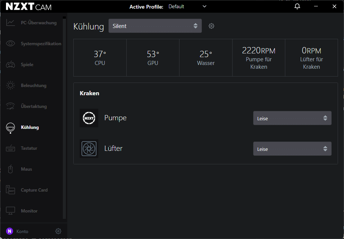The height and width of the screenshot is (239, 344).
Task: Click the Tastatur keyboard icon
Action: click(10, 148)
